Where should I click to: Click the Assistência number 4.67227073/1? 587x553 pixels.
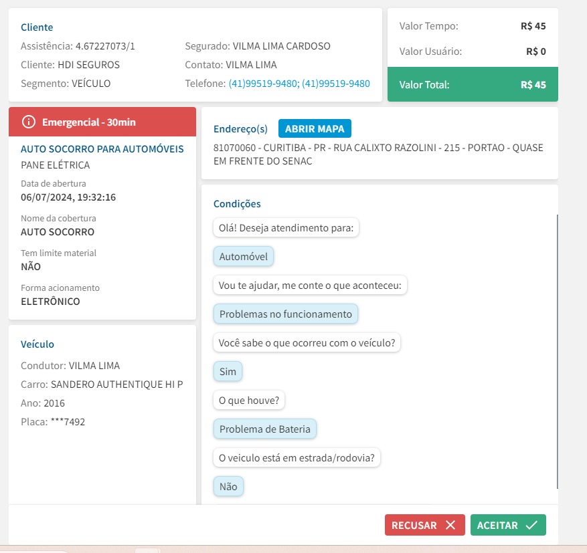[105, 46]
